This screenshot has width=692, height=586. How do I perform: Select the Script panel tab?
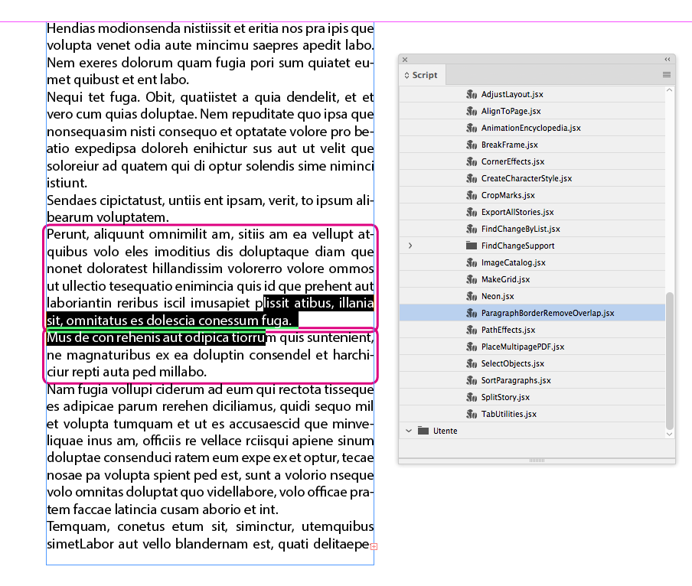point(422,75)
